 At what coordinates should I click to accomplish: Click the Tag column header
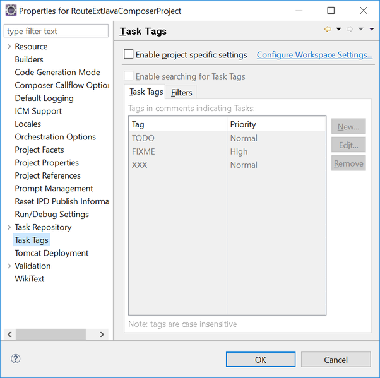(x=178, y=124)
